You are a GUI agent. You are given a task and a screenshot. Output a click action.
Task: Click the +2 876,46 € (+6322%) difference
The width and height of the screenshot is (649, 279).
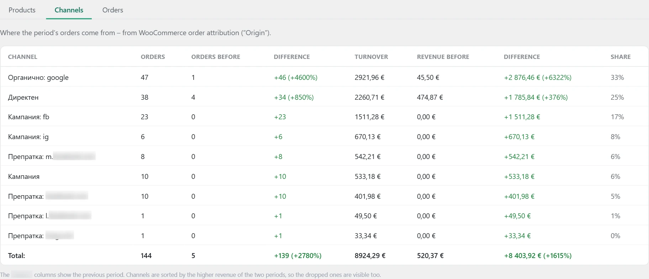click(538, 77)
